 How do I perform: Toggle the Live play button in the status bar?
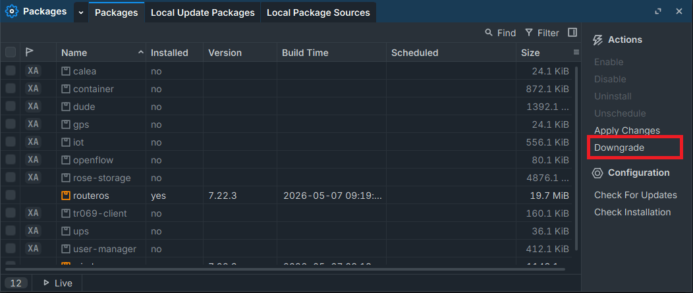pyautogui.click(x=58, y=283)
